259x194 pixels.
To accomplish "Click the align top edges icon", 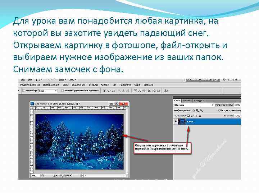I will point(105,91).
